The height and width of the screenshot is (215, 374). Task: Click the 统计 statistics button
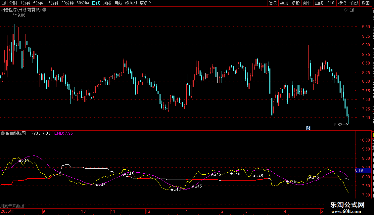[307, 3]
